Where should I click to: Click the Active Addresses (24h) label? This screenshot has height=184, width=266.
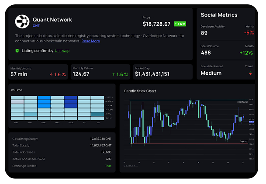tap(28, 159)
